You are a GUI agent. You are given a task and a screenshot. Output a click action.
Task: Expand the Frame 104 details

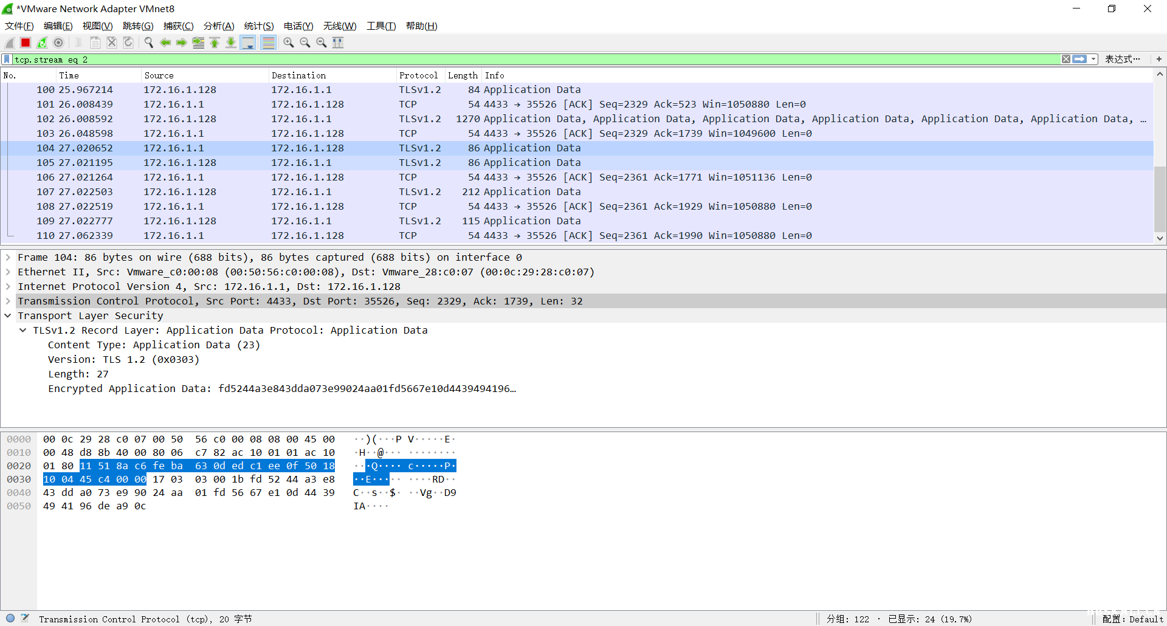(x=8, y=258)
